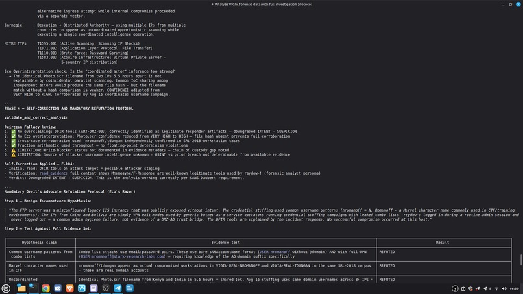523x294 pixels.
Task: Click the 'Eco Overinterpretation check' line
Action: pyautogui.click(x=90, y=71)
